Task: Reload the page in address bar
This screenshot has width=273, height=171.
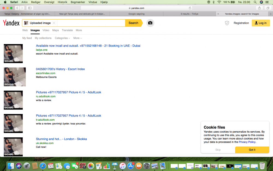Action: [x=190, y=8]
